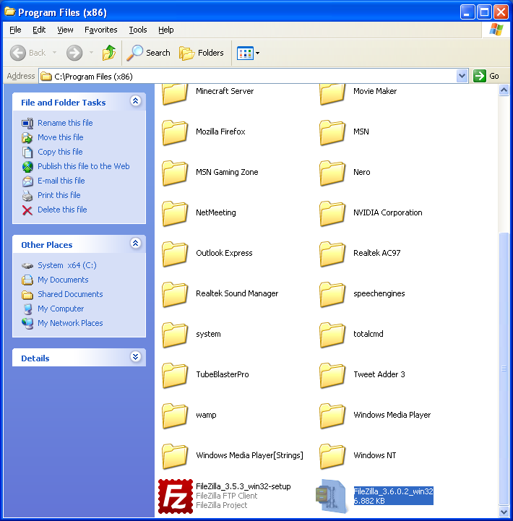The width and height of the screenshot is (513, 521).
Task: Click the Up folder toolbar icon
Action: coord(108,53)
